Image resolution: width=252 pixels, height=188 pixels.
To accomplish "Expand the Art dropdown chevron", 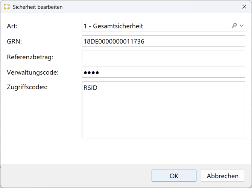I will tap(241, 26).
